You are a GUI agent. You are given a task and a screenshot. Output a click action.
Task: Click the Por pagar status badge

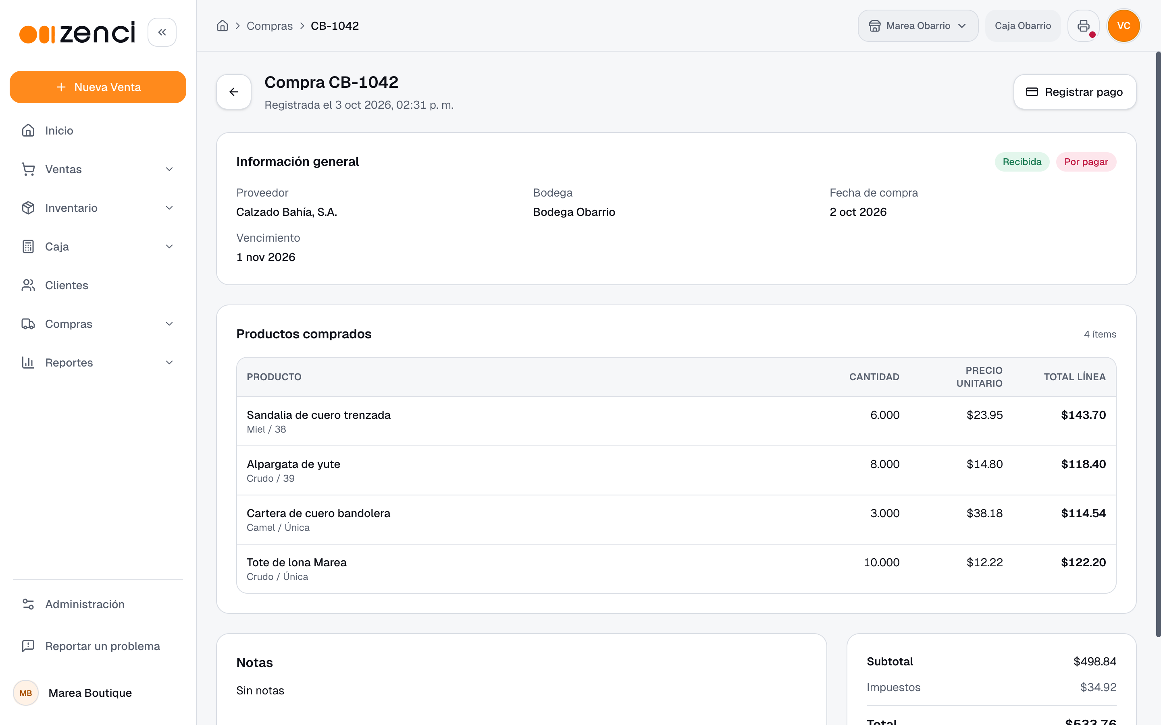click(x=1086, y=162)
